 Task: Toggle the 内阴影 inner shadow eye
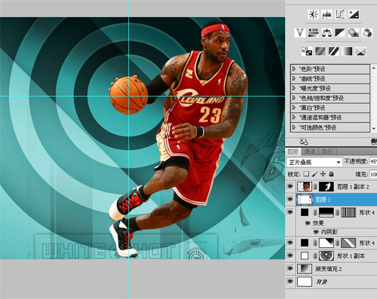click(x=316, y=232)
